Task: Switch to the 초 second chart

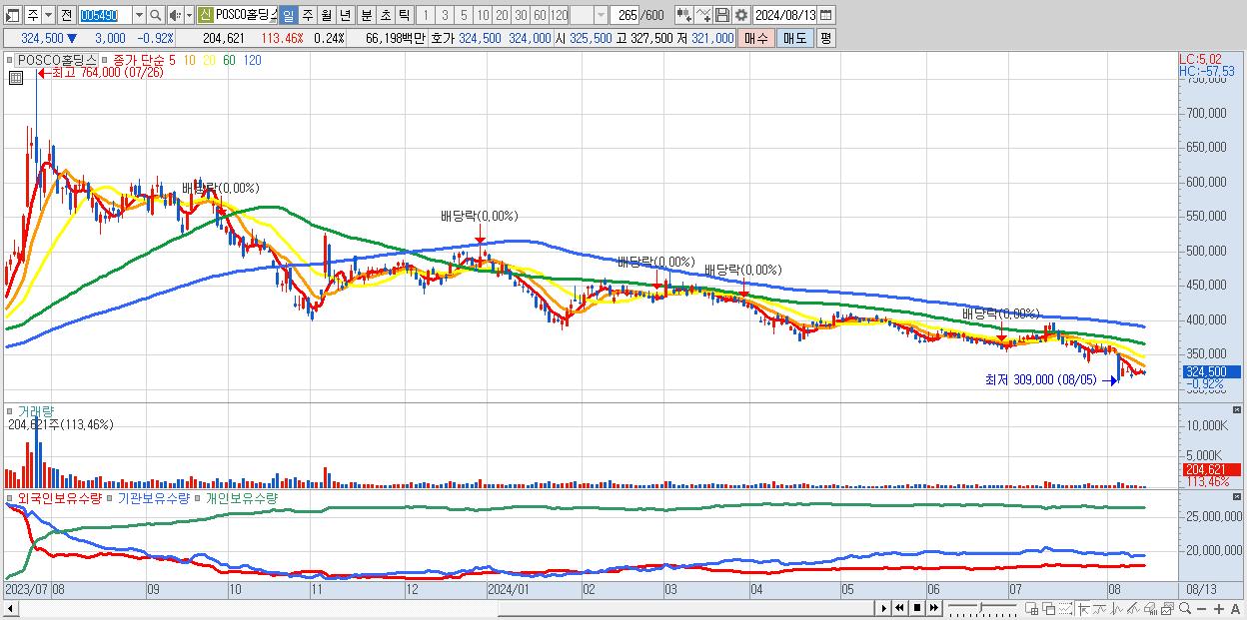Action: (385, 15)
